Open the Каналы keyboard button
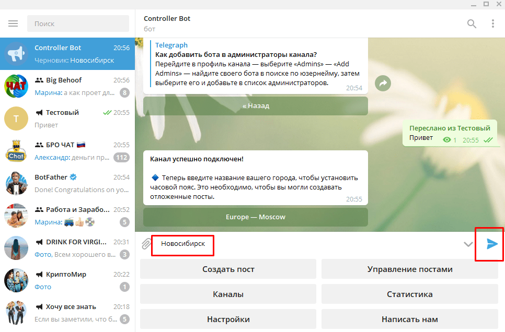The image size is (505, 332). [x=228, y=294]
